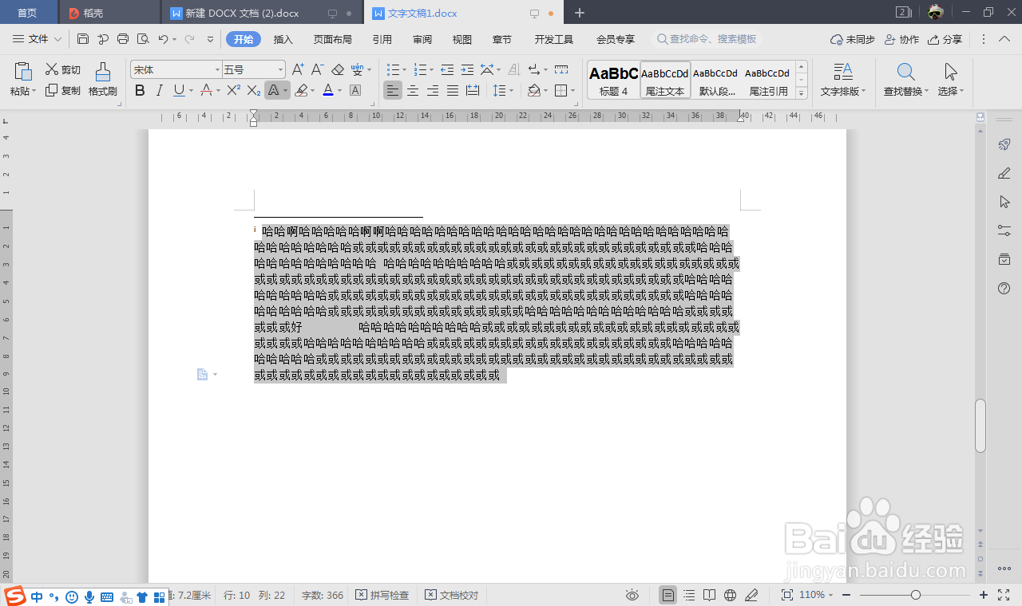Toggle align right paragraph
Viewport: 1022px width, 606px height.
coord(433,90)
